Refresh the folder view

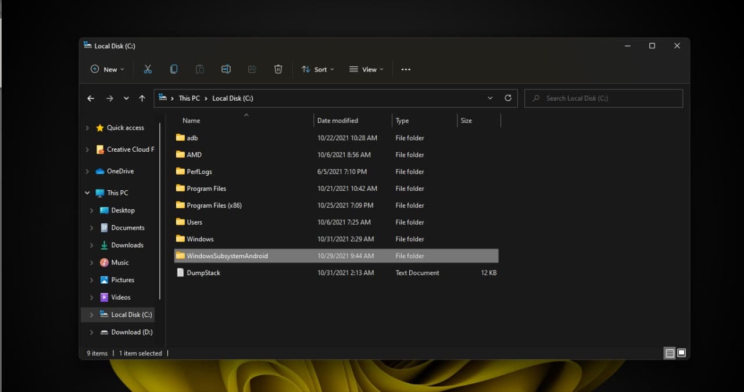pos(507,98)
